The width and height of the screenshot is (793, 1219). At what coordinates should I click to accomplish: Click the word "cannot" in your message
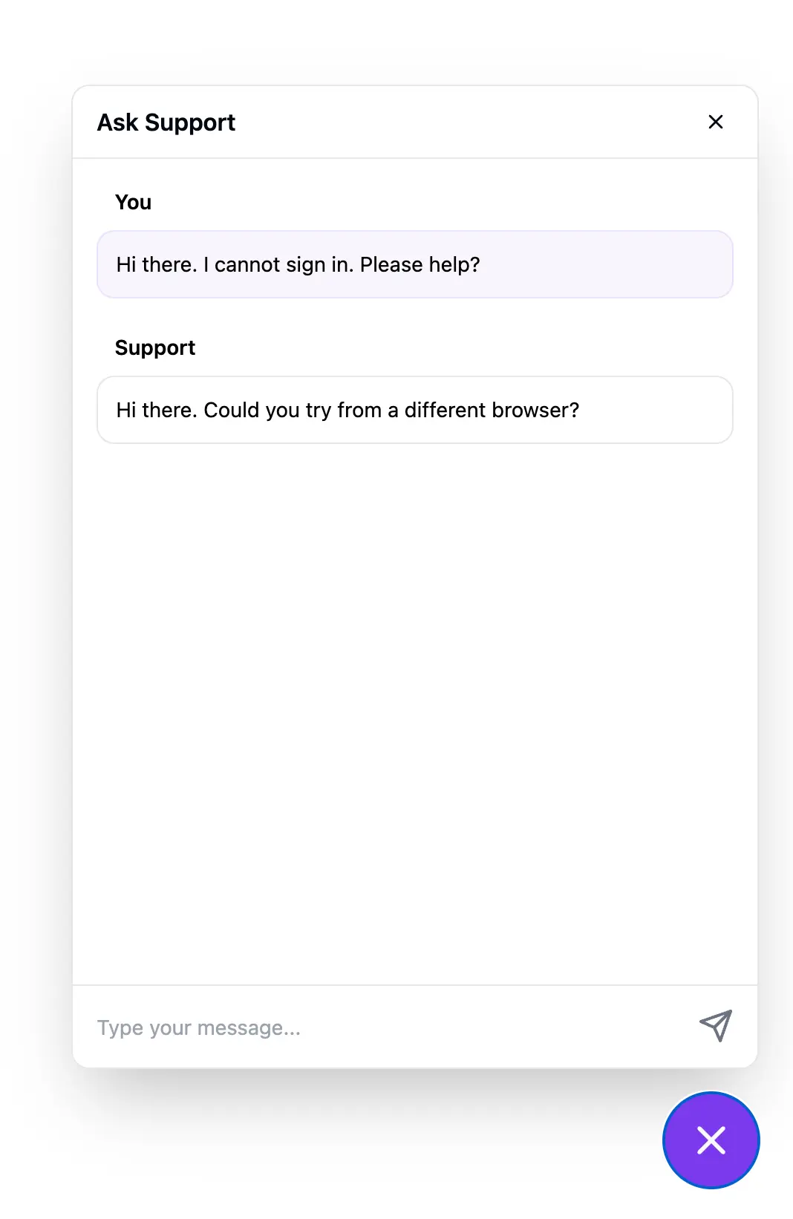pos(244,265)
